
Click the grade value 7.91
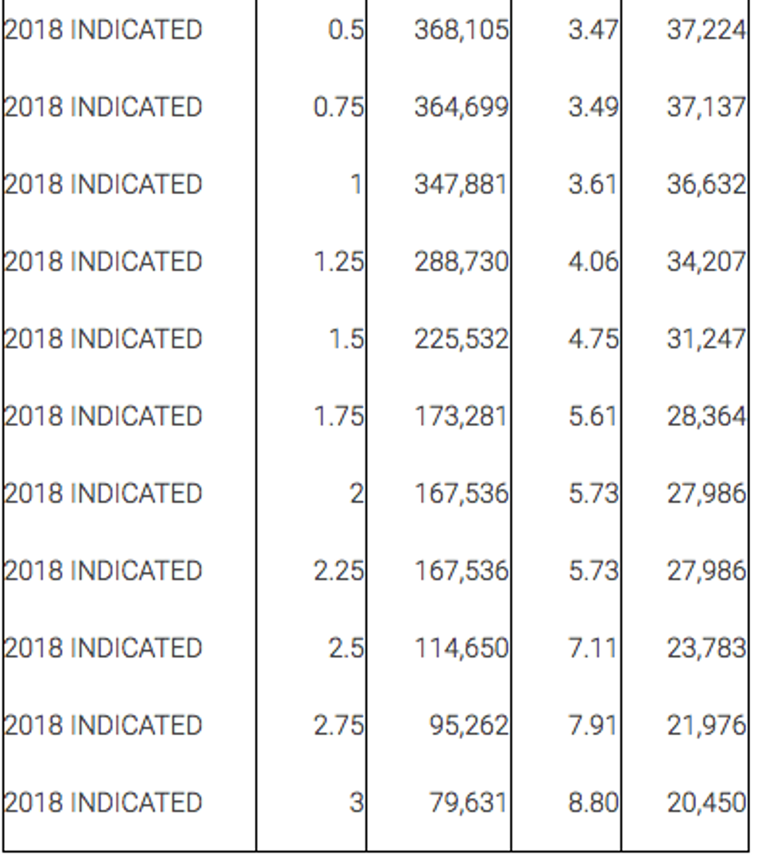[x=593, y=725]
